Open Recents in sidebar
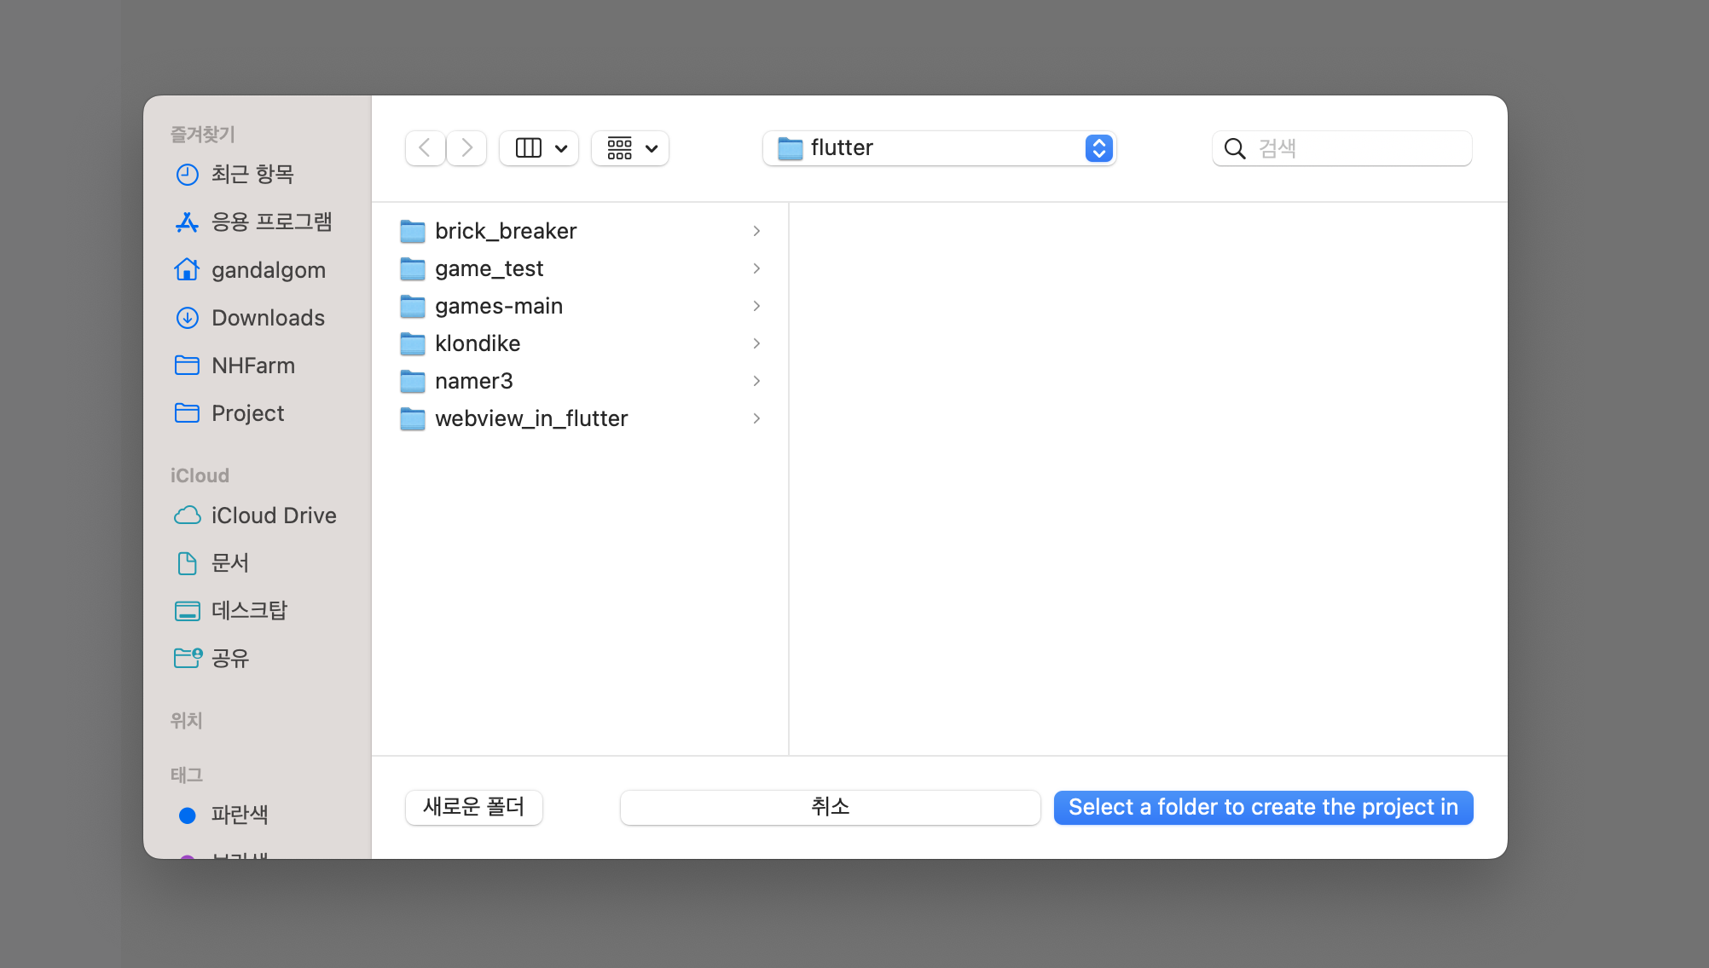This screenshot has width=1709, height=968. tap(252, 175)
